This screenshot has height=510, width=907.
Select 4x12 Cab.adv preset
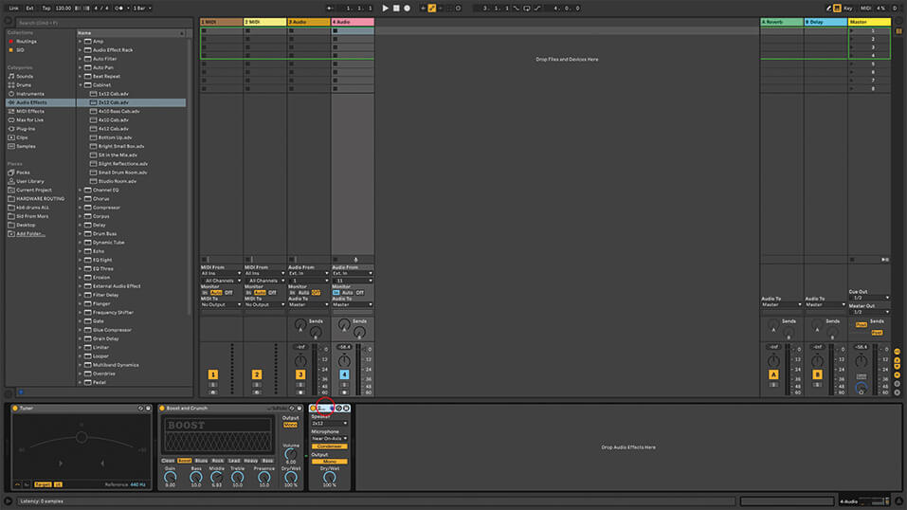tap(114, 129)
